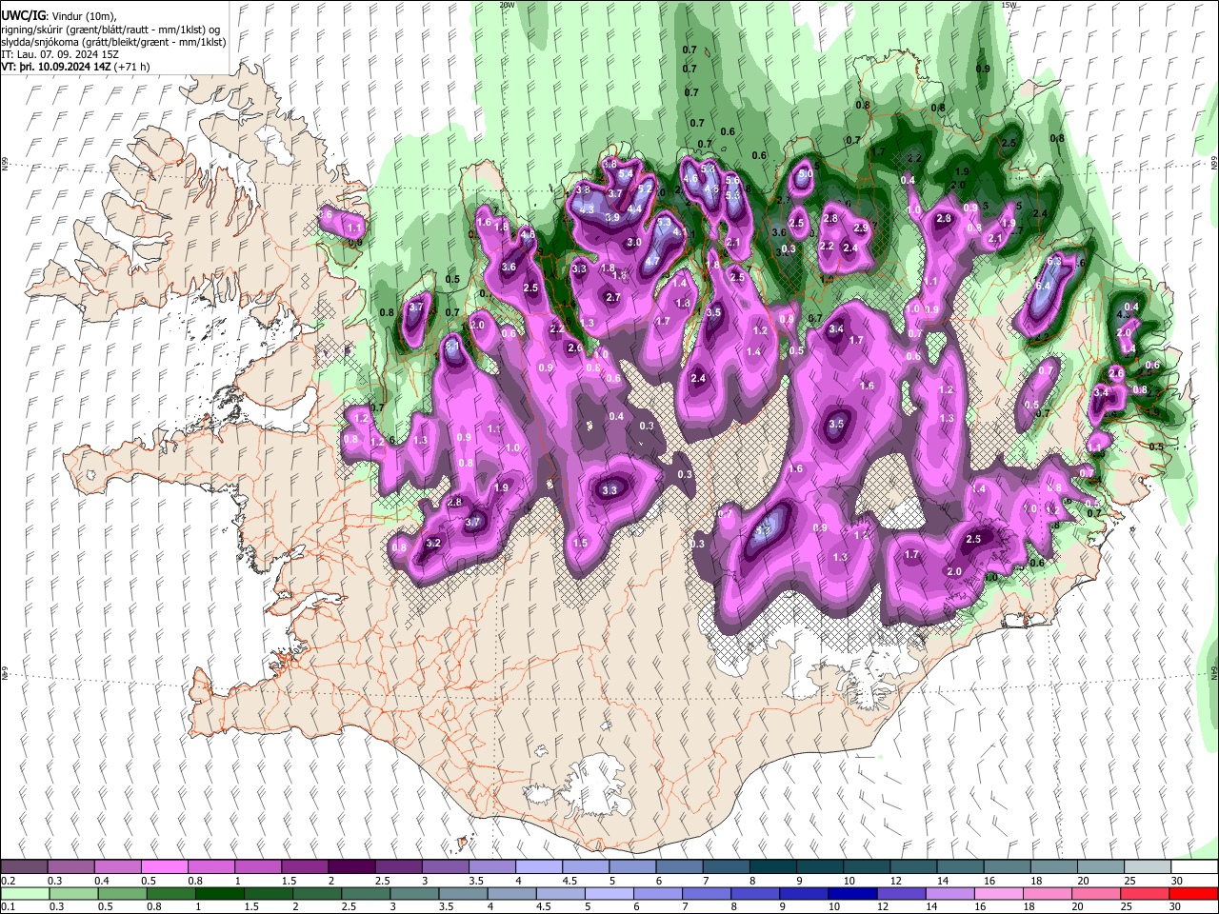
Task: Click the 'slydda/snjókoma' snow legend description line
Action: (113, 42)
